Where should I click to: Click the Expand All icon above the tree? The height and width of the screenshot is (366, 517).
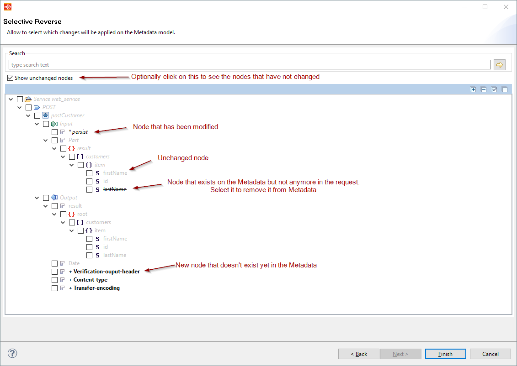click(473, 90)
